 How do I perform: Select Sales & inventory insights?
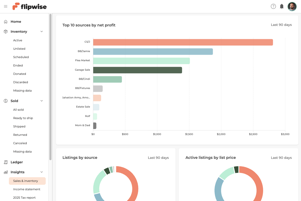click(27, 181)
